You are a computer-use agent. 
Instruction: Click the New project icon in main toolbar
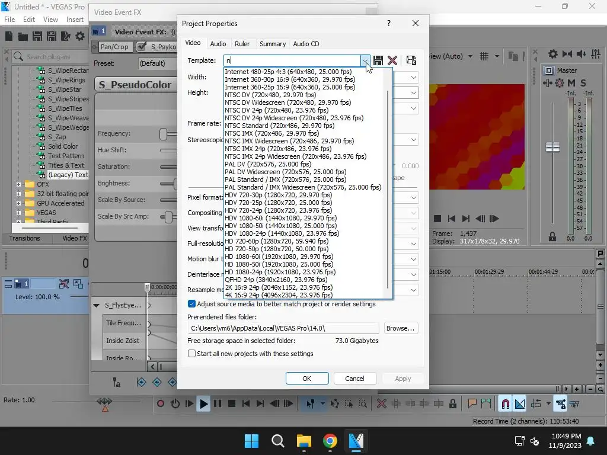[x=9, y=36]
